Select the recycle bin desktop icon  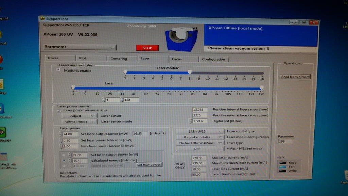point(344,175)
